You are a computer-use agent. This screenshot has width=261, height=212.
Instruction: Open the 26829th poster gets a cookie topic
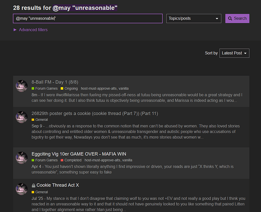(x=95, y=113)
